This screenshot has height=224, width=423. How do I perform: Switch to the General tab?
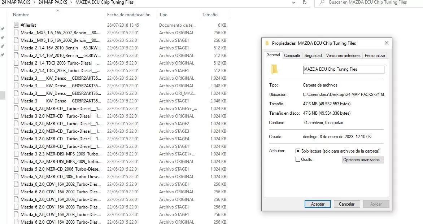[273, 55]
